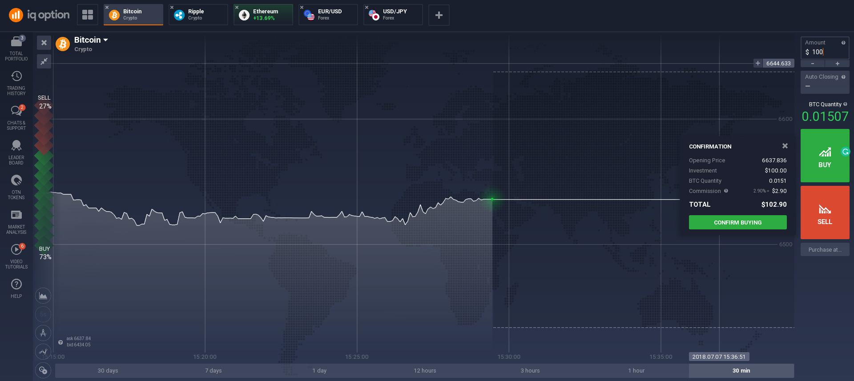Click the plus icon beside price 6644.633
The width and height of the screenshot is (854, 381).
pyautogui.click(x=758, y=63)
